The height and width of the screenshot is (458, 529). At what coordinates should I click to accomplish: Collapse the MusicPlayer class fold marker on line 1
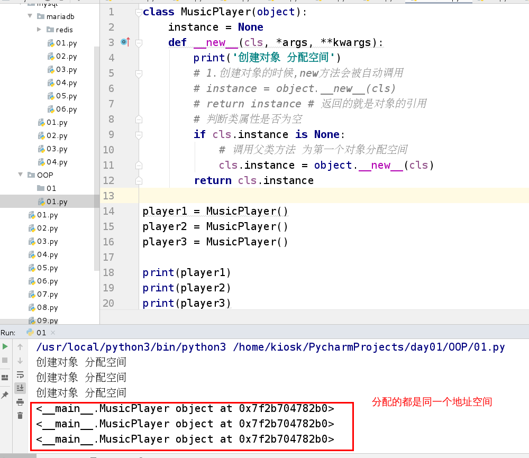tap(138, 13)
